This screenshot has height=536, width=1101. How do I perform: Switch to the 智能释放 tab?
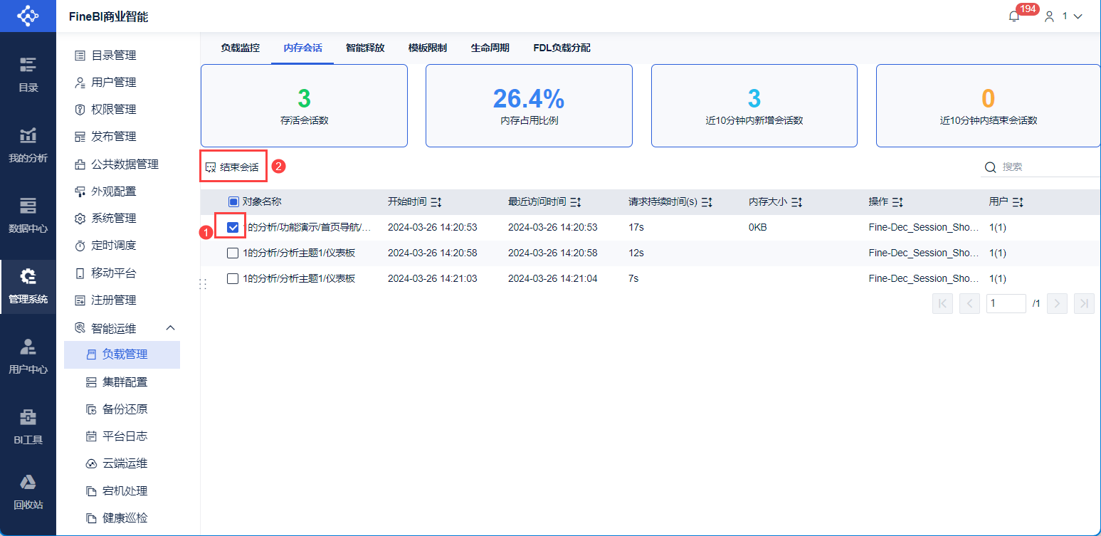pos(365,48)
